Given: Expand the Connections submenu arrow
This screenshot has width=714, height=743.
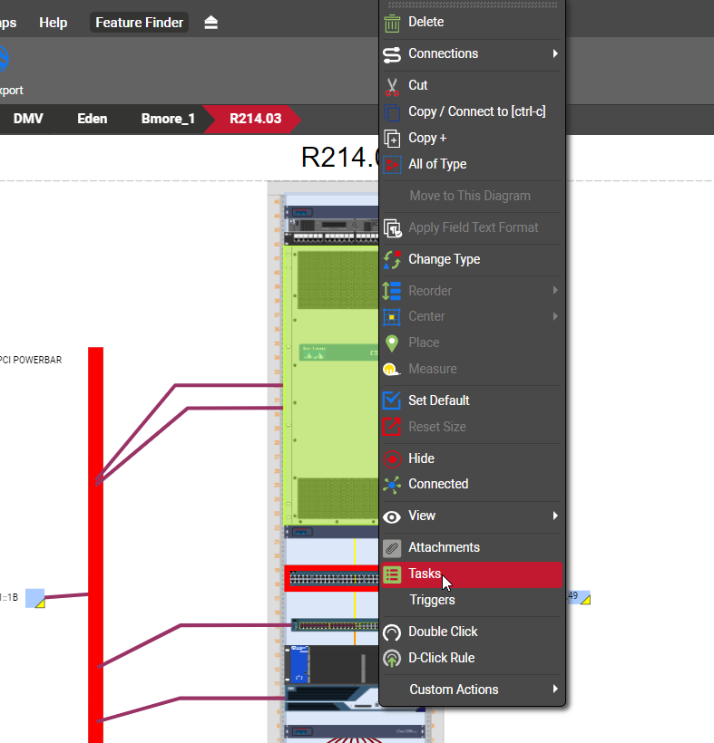Looking at the screenshot, I should 554,54.
